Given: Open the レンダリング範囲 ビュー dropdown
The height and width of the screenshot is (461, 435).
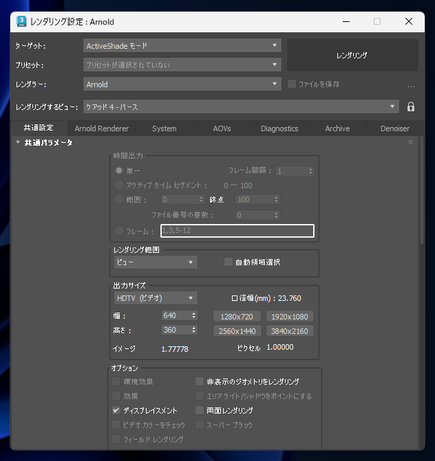Looking at the screenshot, I should (x=156, y=262).
